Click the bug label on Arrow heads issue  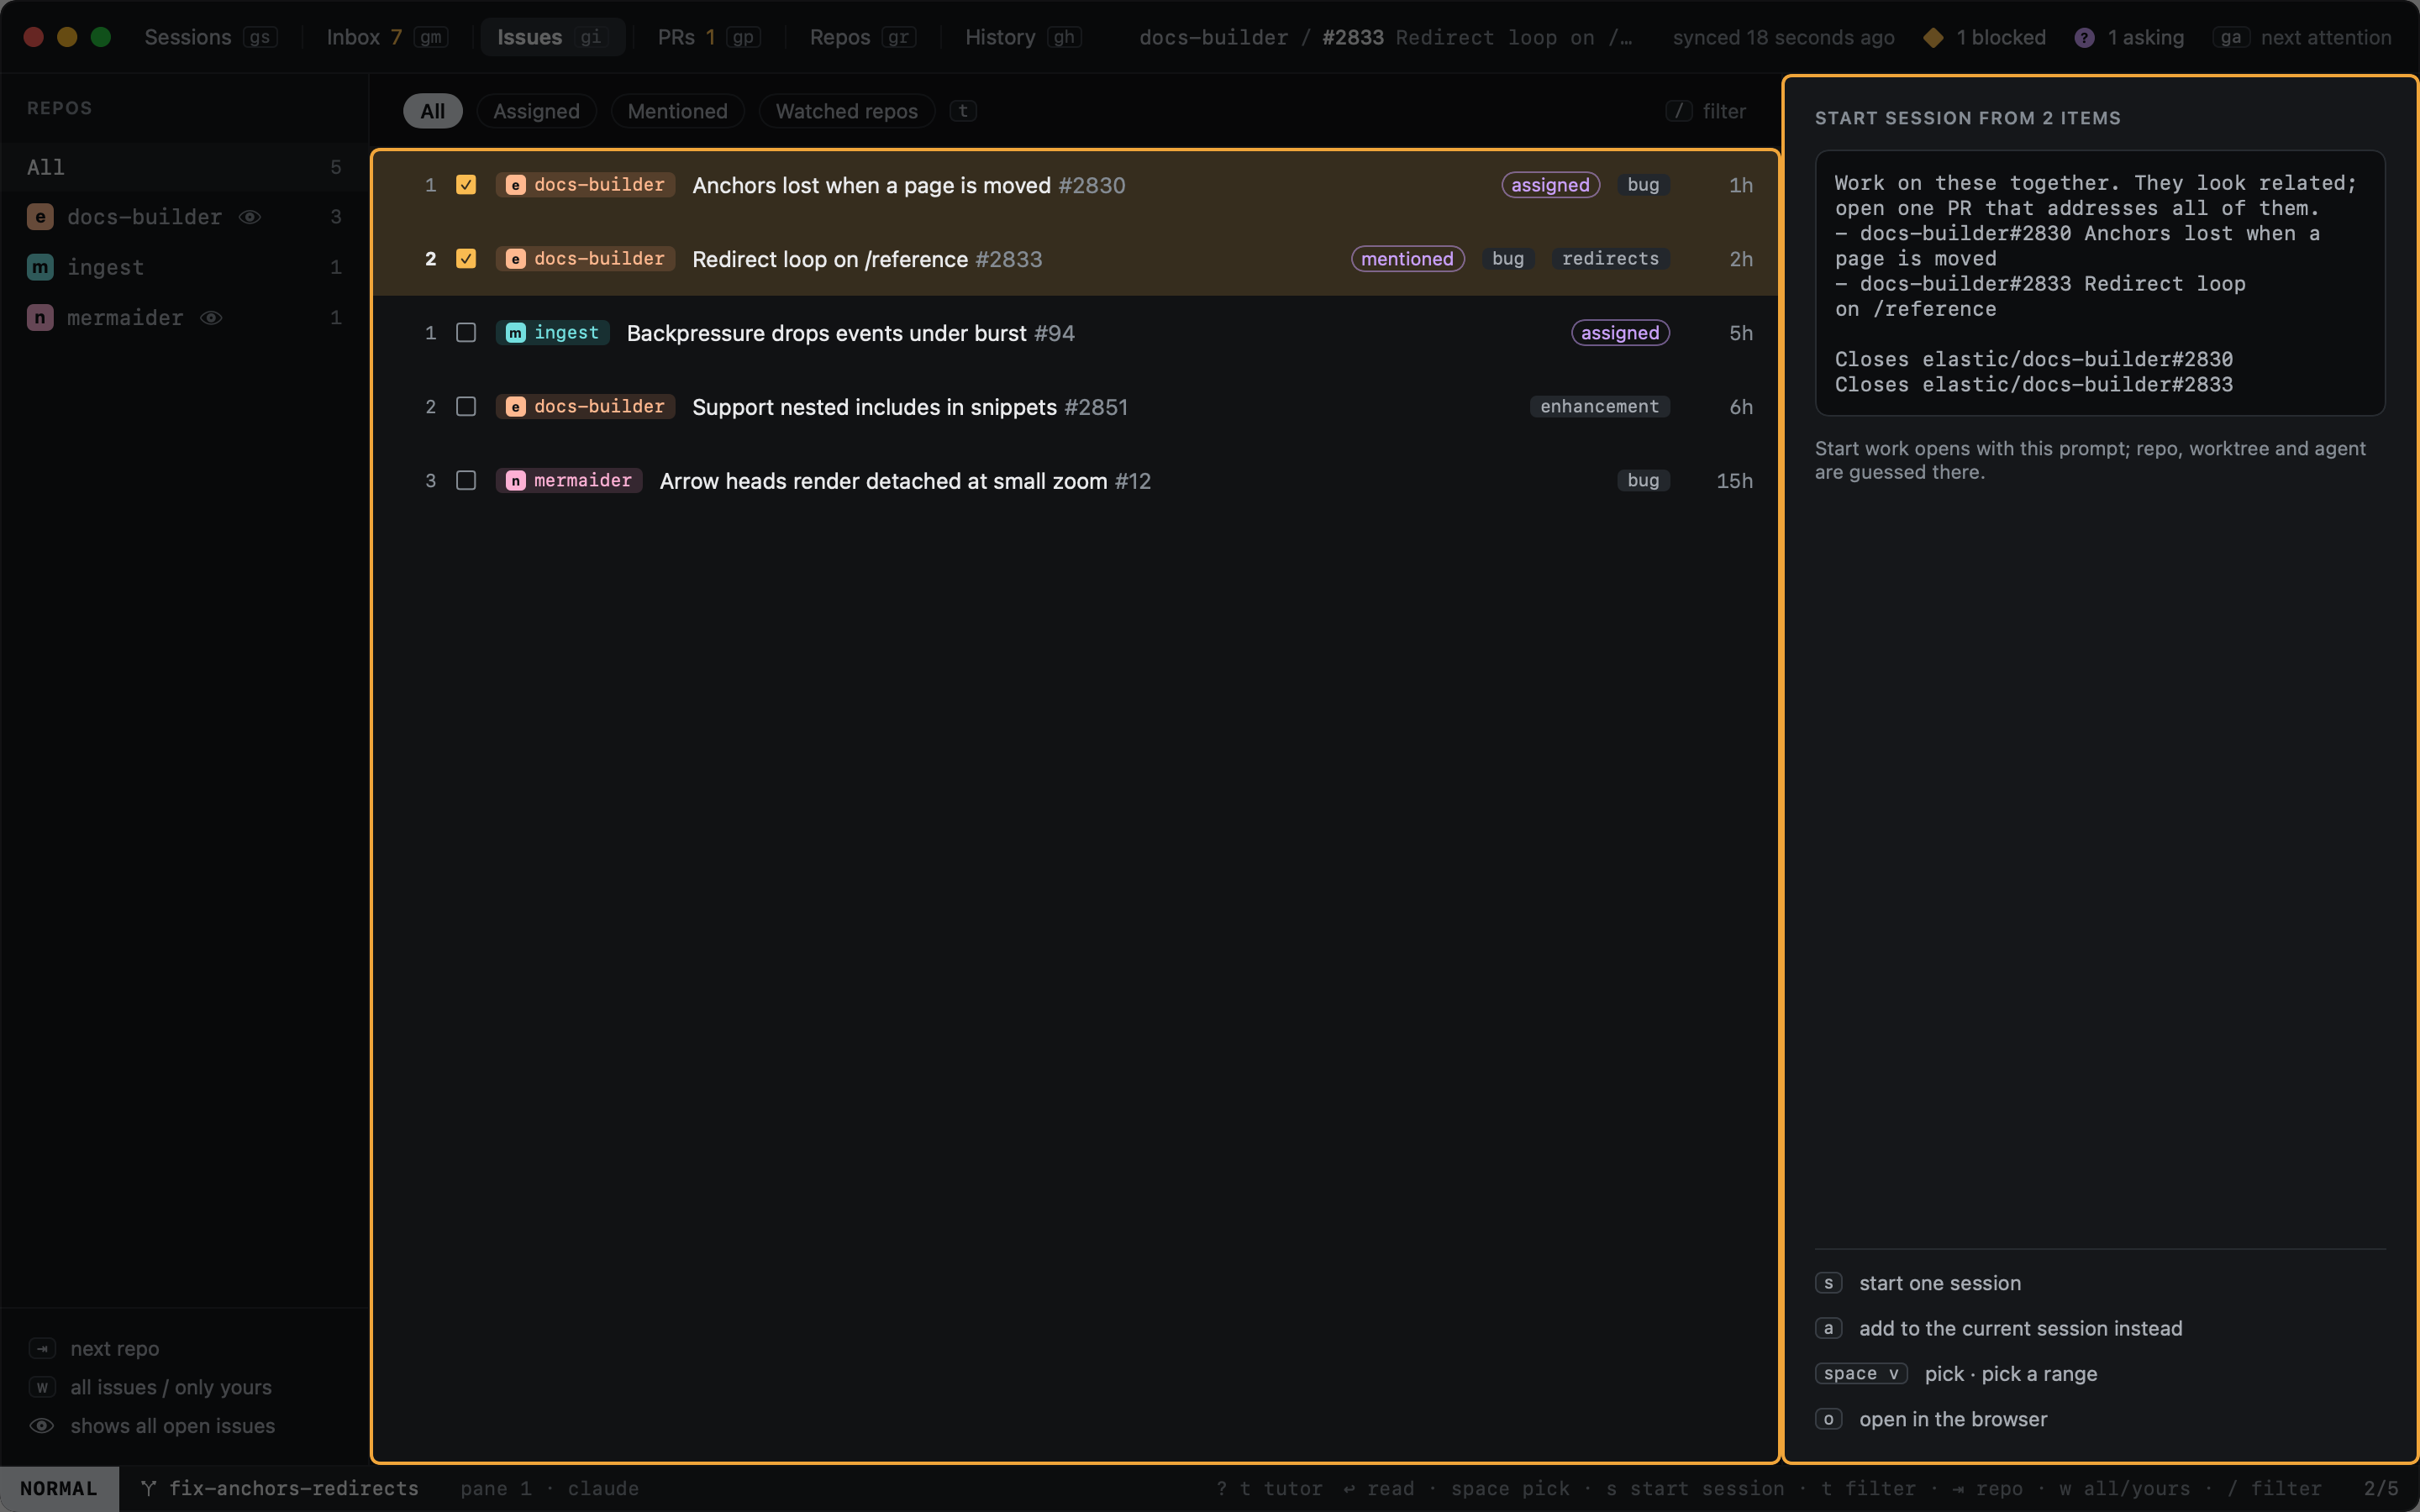tap(1643, 481)
